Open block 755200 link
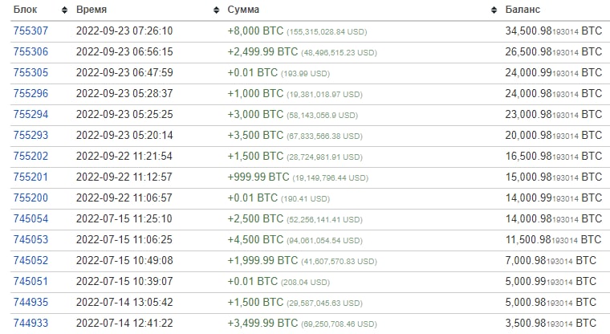This screenshot has width=610, height=334. click(x=31, y=198)
